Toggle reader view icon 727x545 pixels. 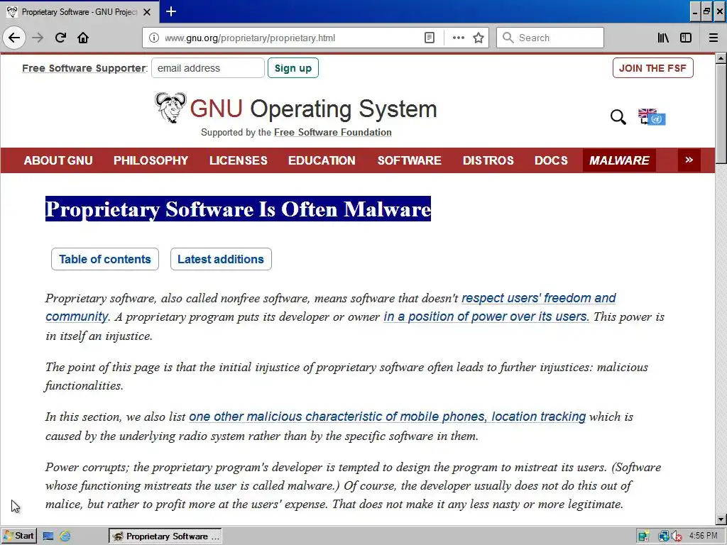[x=430, y=38]
